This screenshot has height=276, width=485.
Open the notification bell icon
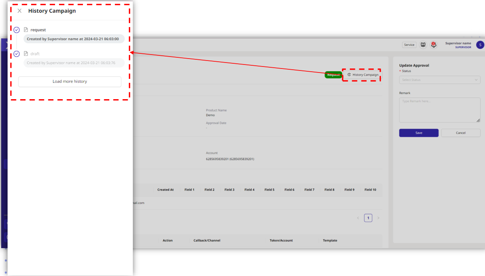point(434,45)
